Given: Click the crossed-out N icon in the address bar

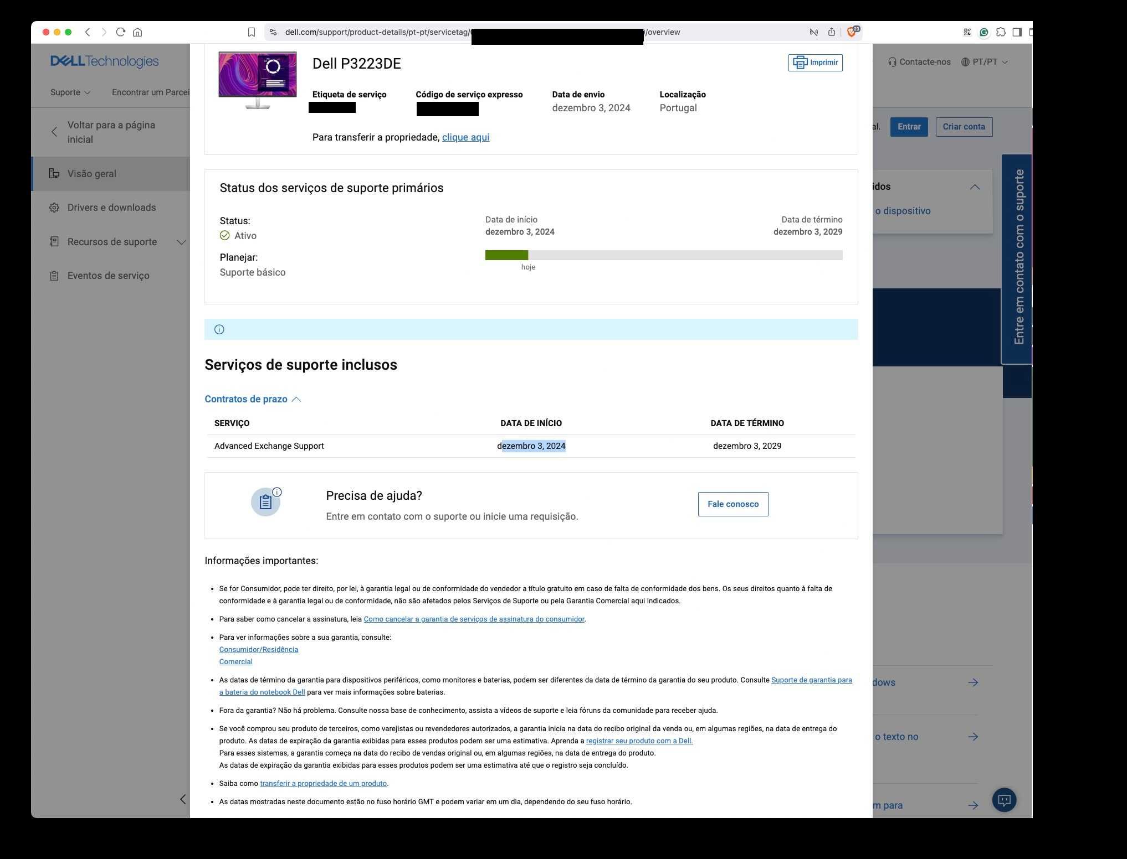Looking at the screenshot, I should (x=813, y=32).
